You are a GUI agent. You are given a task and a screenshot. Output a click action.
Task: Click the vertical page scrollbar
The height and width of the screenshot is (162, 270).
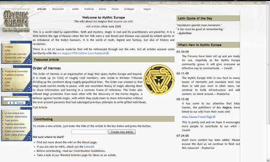click(268, 64)
